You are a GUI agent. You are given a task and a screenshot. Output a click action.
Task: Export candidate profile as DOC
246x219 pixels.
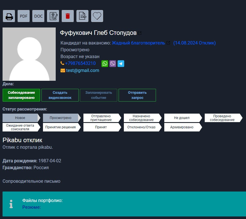[38, 16]
